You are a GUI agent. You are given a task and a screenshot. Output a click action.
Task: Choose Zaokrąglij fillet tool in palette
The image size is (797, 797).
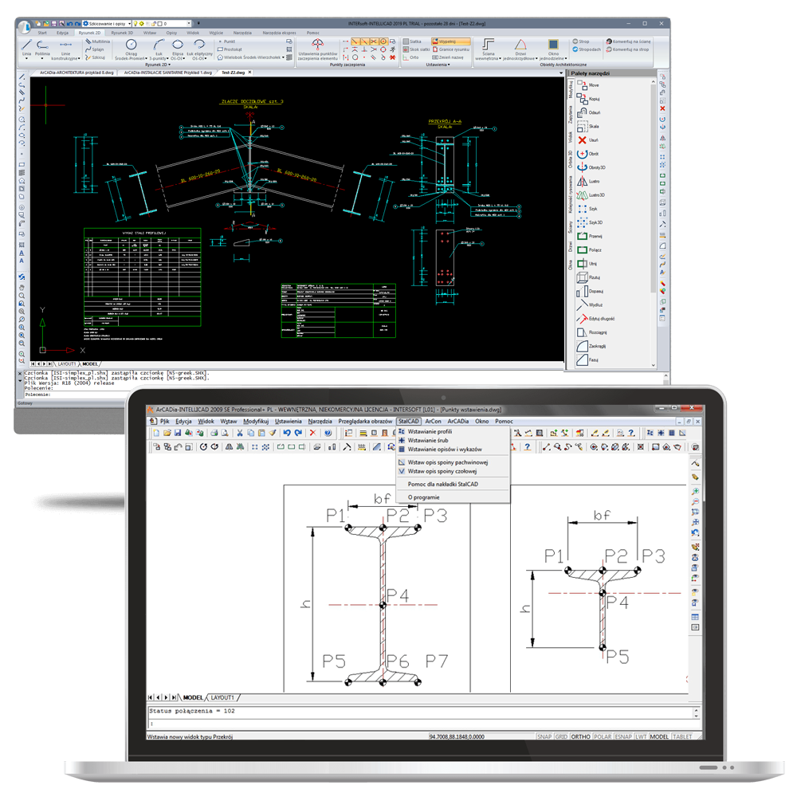(591, 346)
